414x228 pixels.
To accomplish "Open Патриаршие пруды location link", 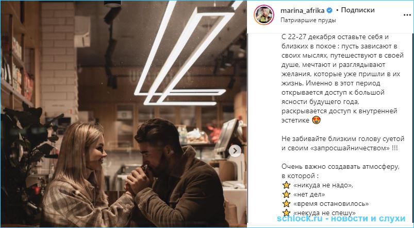I will pos(308,20).
